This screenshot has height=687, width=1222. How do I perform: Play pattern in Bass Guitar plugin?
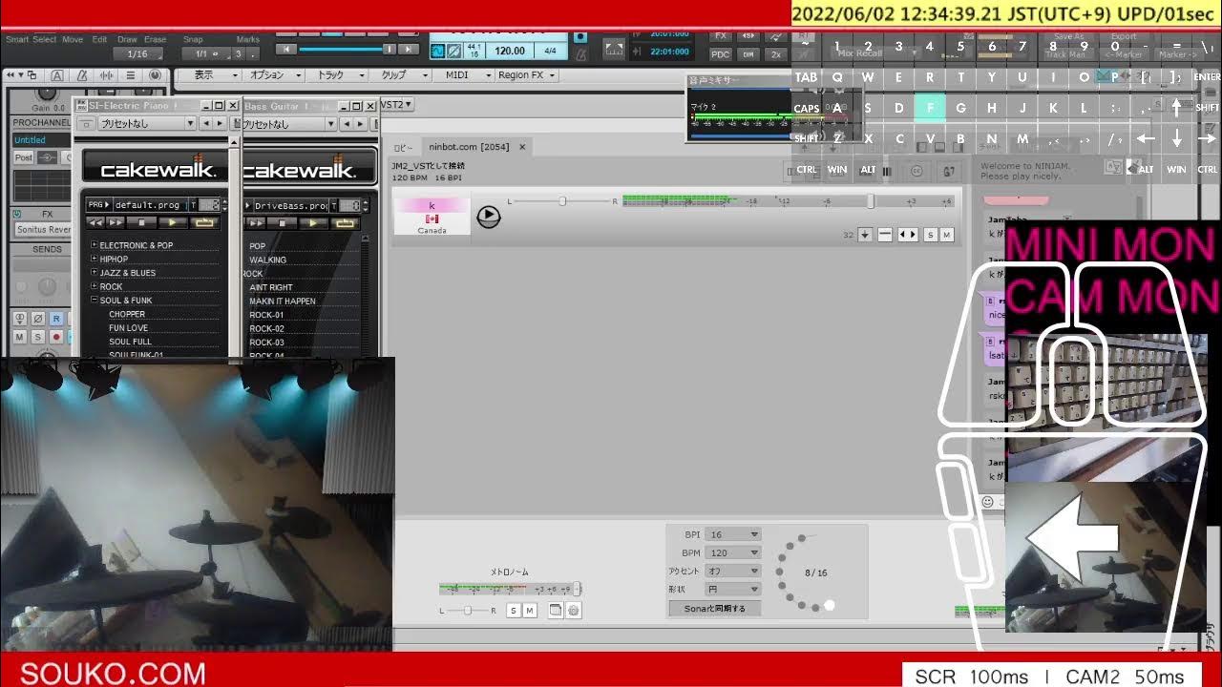pos(313,222)
